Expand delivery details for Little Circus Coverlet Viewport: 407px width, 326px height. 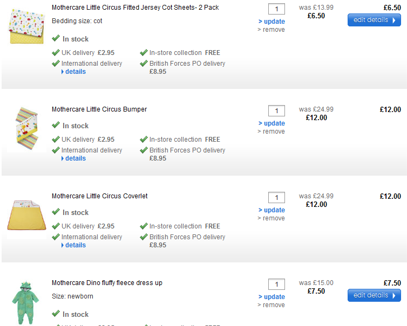(73, 245)
